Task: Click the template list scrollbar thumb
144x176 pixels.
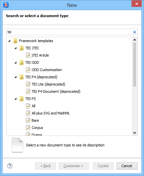Action: pyautogui.click(x=134, y=64)
